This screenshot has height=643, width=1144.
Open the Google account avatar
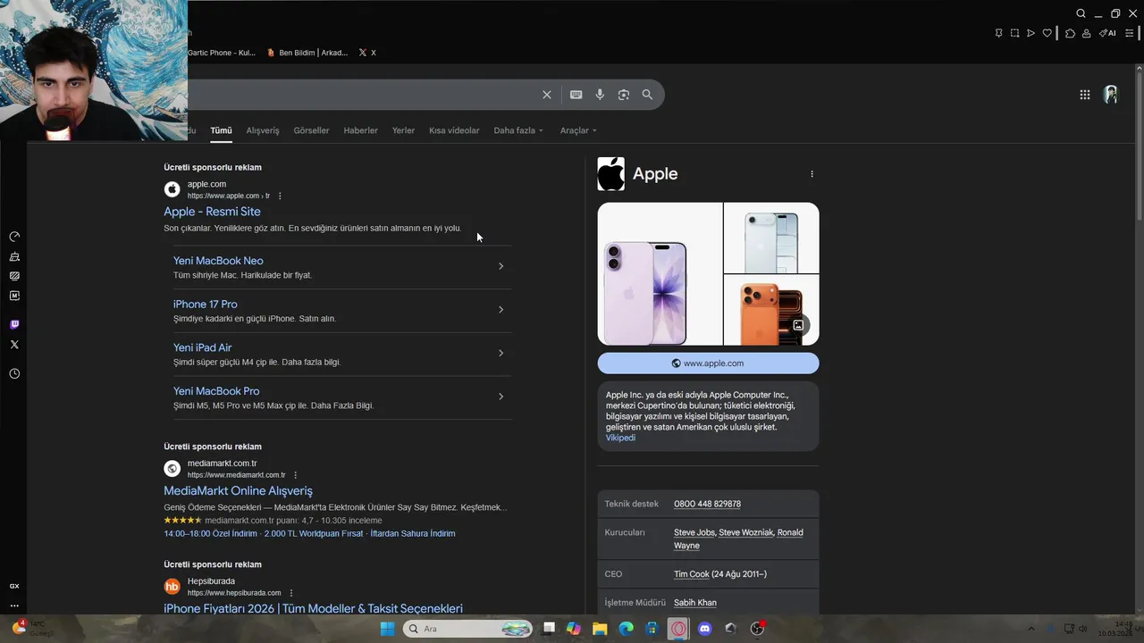(x=1111, y=95)
